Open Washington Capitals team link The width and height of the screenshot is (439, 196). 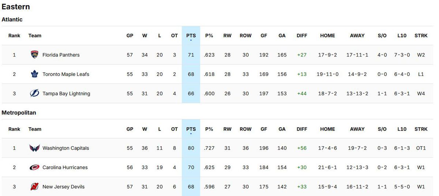pos(65,148)
